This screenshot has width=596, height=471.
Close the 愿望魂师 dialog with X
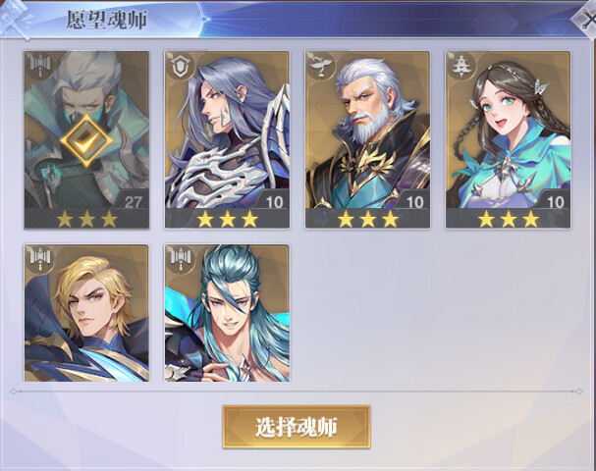586,20
